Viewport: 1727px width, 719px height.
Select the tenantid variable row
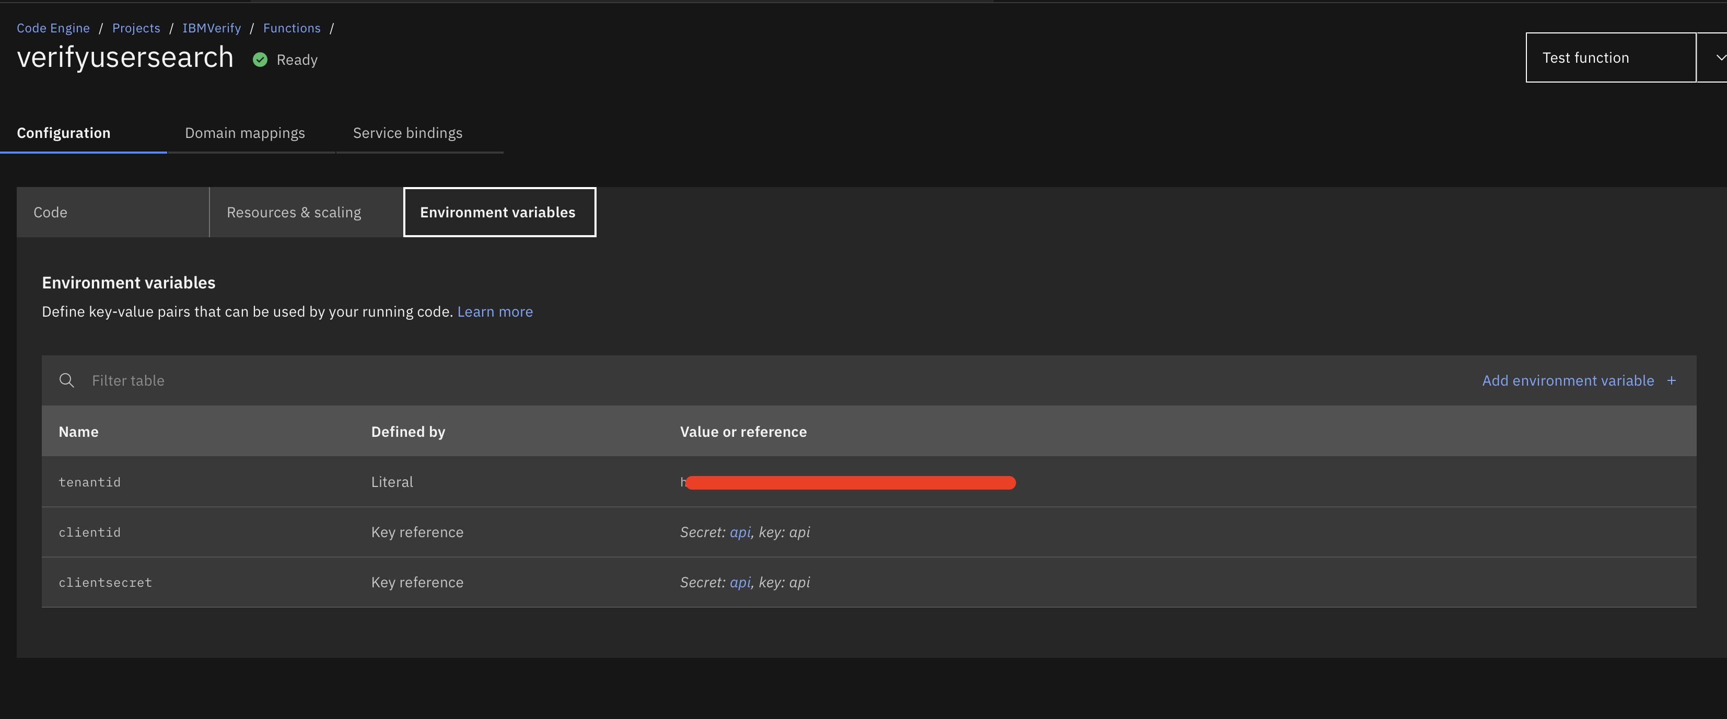[90, 482]
